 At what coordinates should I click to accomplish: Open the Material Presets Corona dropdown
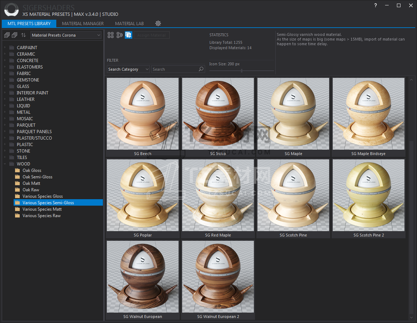point(66,35)
